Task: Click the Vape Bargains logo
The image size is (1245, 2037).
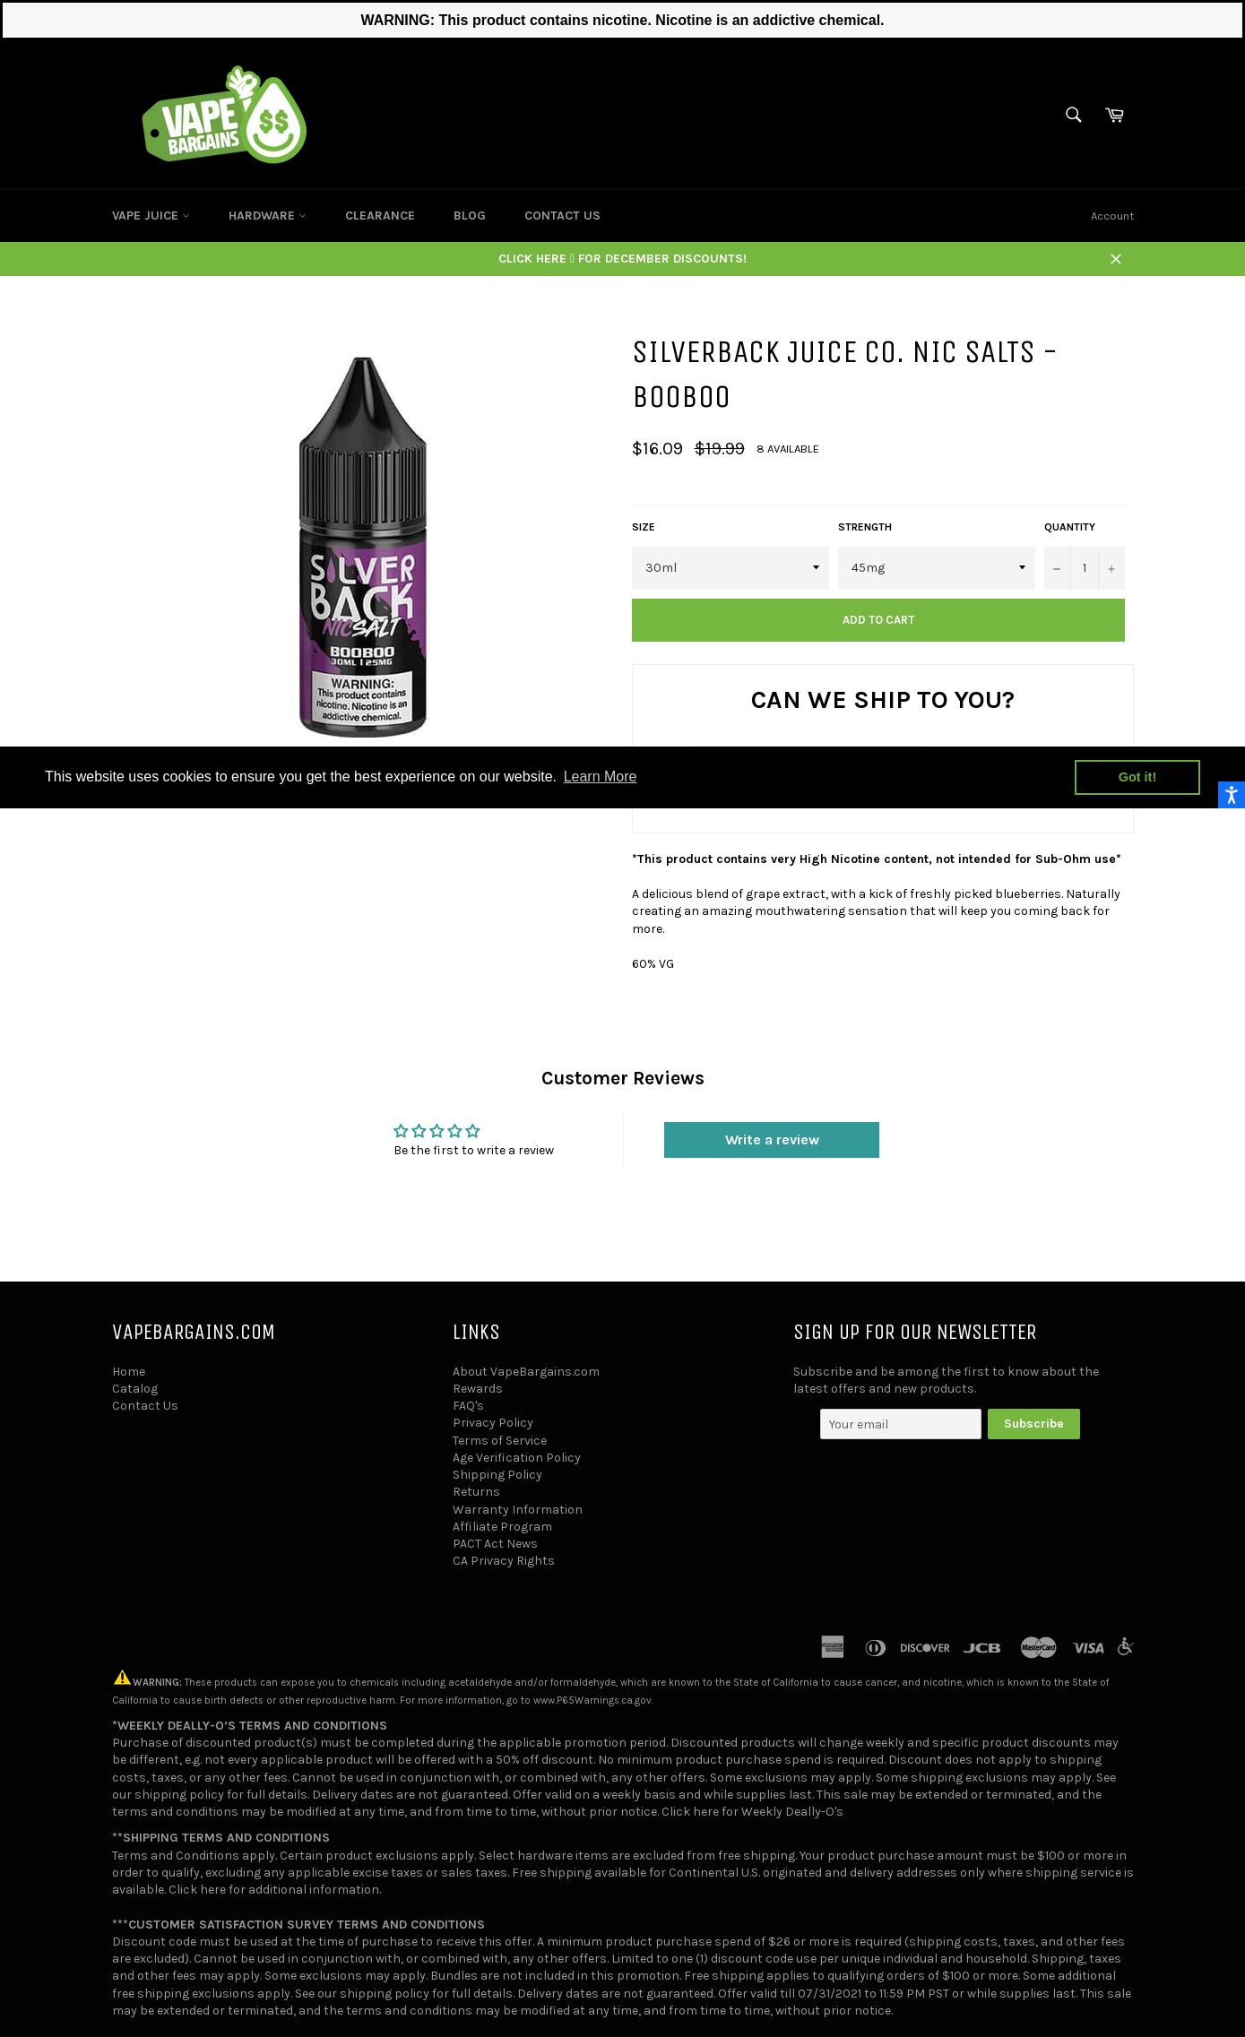Action: pyautogui.click(x=224, y=115)
